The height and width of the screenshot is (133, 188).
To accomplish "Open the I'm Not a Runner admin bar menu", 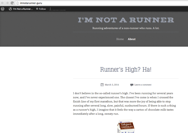I will coord(23,9).
